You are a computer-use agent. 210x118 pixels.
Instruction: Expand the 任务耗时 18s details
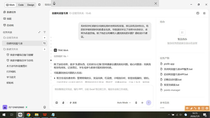[61, 56]
